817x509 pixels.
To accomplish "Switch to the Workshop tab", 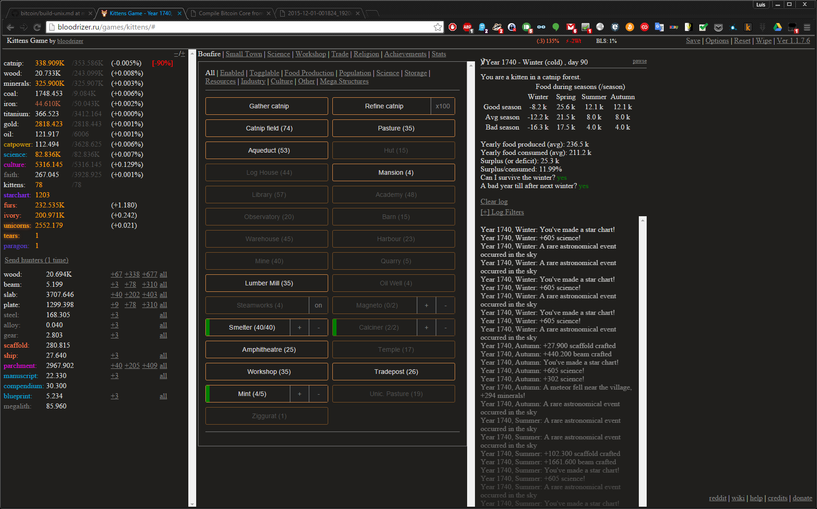I will [x=310, y=54].
